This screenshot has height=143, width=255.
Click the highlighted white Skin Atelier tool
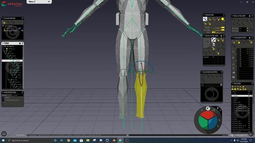[214, 40]
